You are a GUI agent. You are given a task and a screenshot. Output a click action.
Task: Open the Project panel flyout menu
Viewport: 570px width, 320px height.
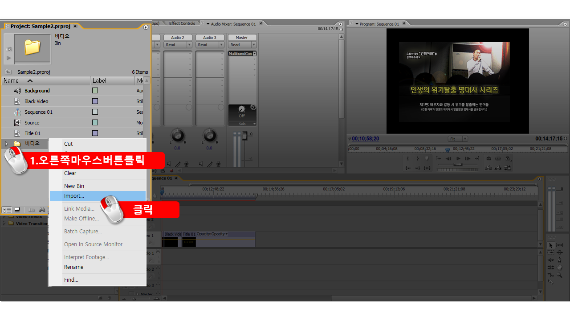click(146, 27)
